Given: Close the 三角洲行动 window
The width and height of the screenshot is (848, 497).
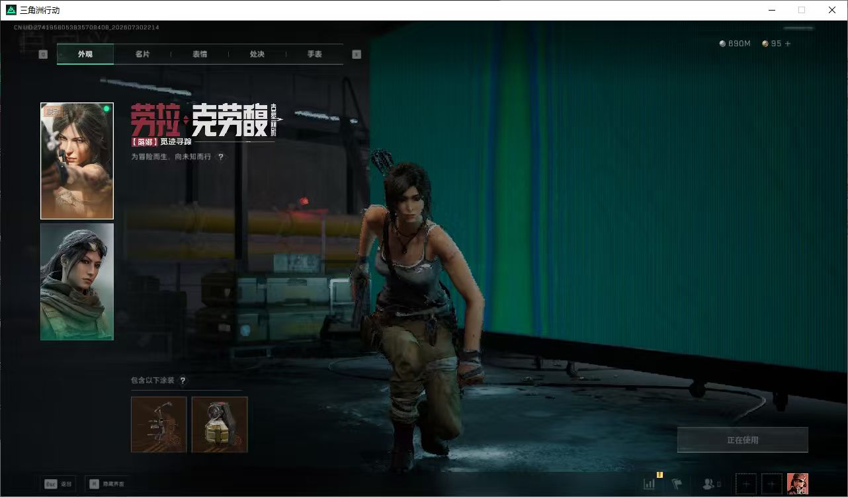Looking at the screenshot, I should (832, 10).
